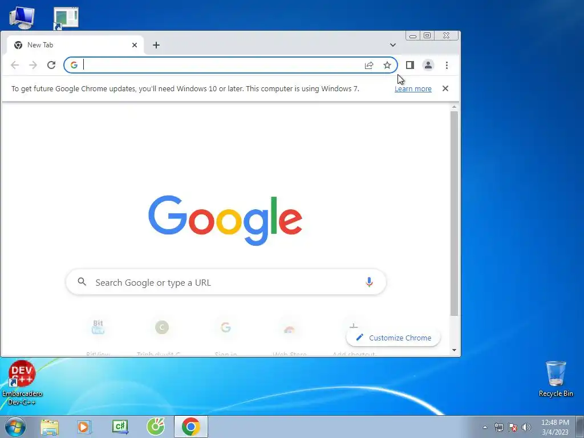Image resolution: width=584 pixels, height=438 pixels.
Task: Open Coc Coc browser from taskbar
Action: [x=156, y=427]
